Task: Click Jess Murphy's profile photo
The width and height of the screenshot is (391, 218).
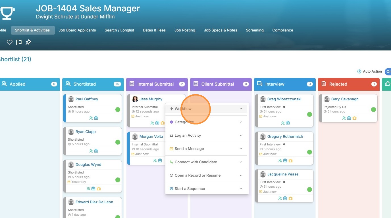Action: click(135, 99)
